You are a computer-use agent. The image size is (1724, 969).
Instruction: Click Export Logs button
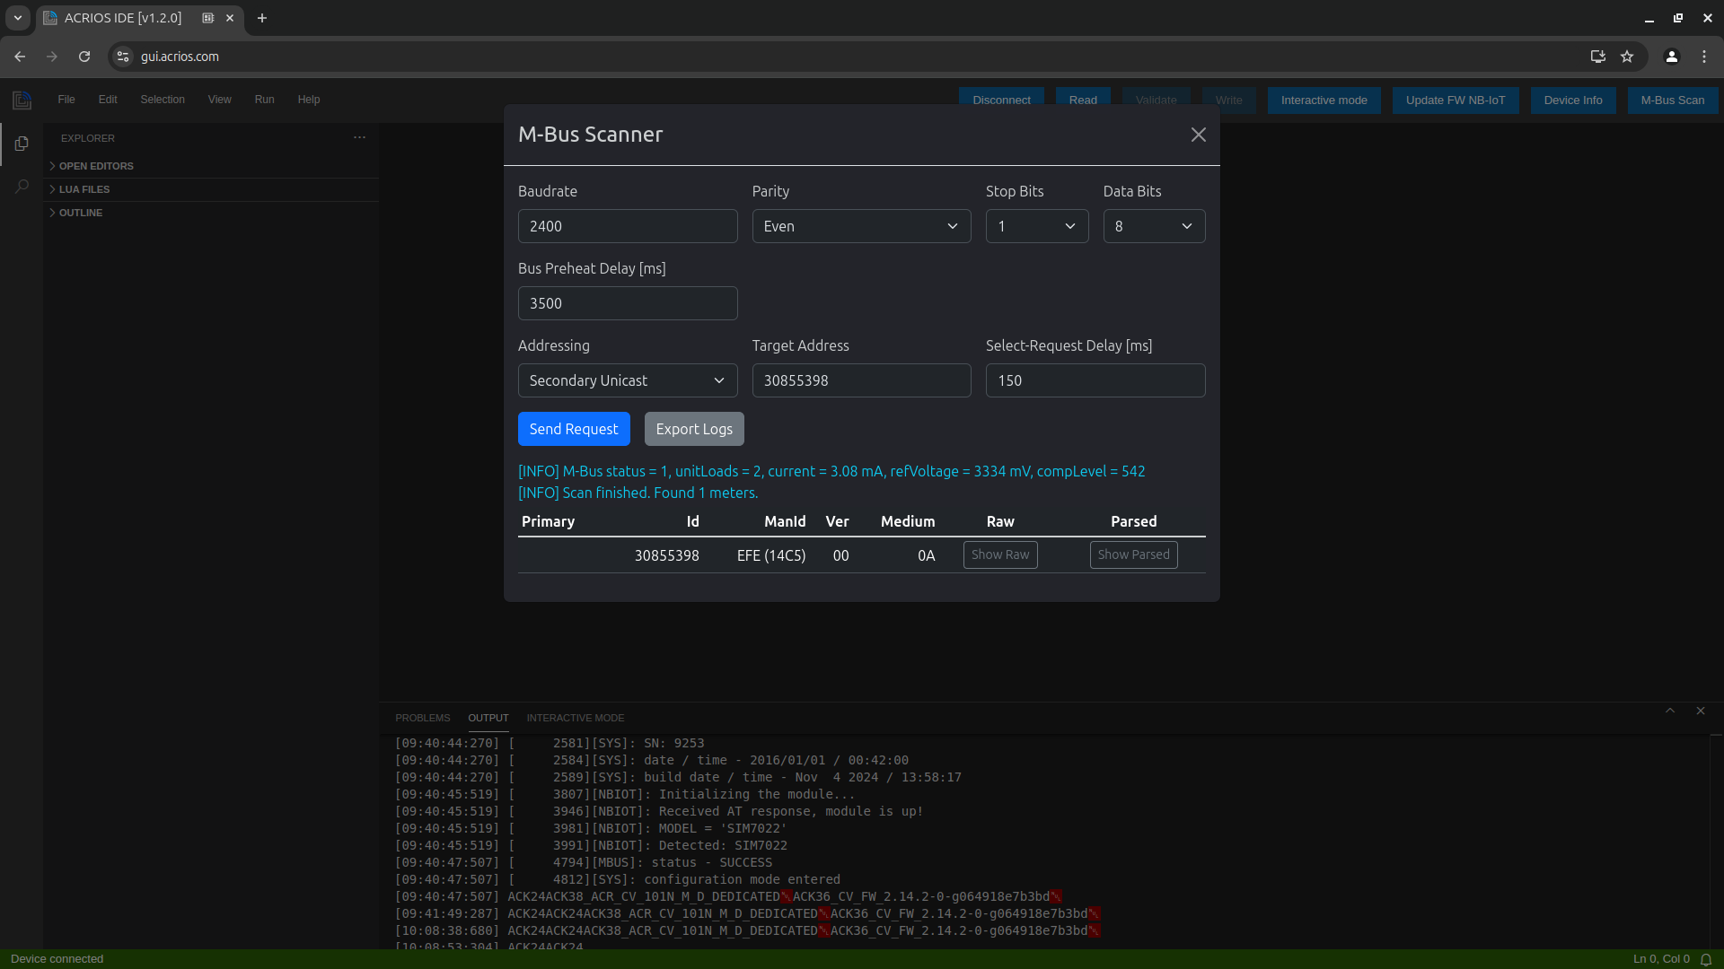(x=694, y=428)
